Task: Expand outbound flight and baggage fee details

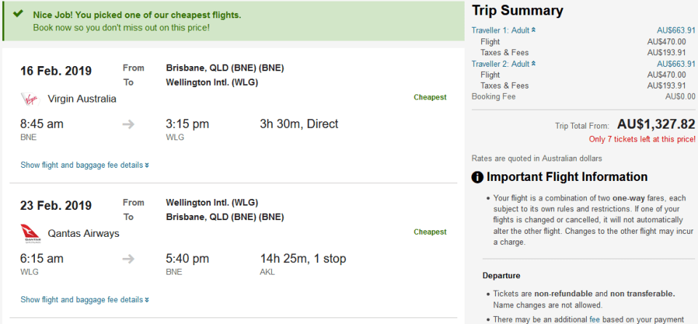Action: pos(84,165)
